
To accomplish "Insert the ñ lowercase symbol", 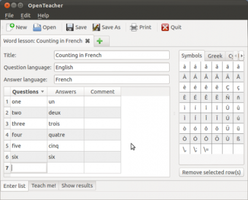I will (x=238, y=98).
